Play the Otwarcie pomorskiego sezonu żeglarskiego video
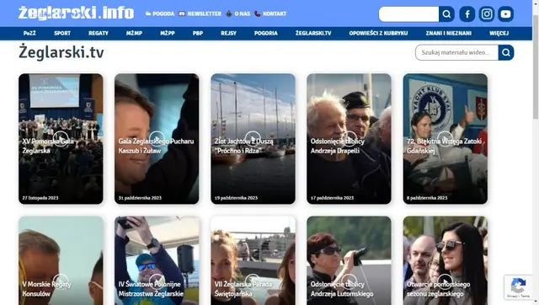The image size is (539, 305). tap(446, 281)
